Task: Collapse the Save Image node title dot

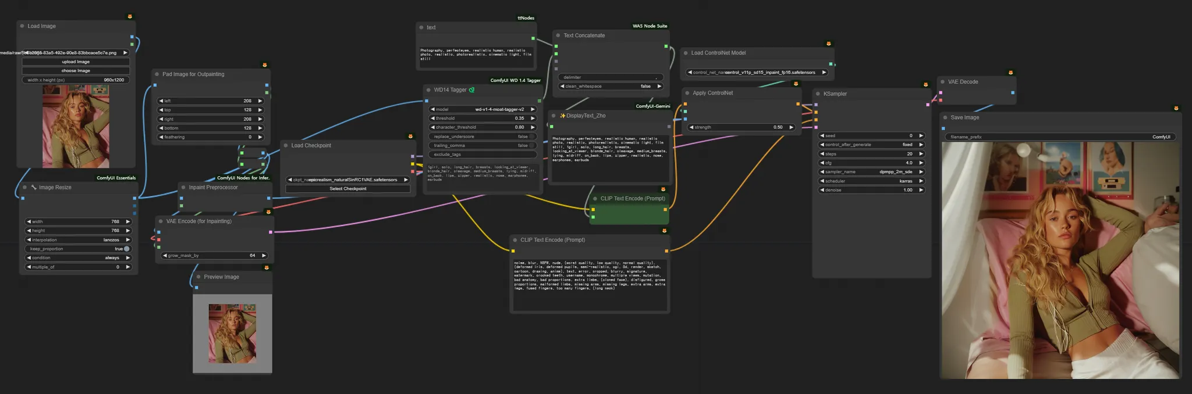Action: click(x=945, y=117)
